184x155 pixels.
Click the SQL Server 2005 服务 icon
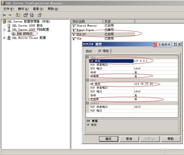(9, 26)
